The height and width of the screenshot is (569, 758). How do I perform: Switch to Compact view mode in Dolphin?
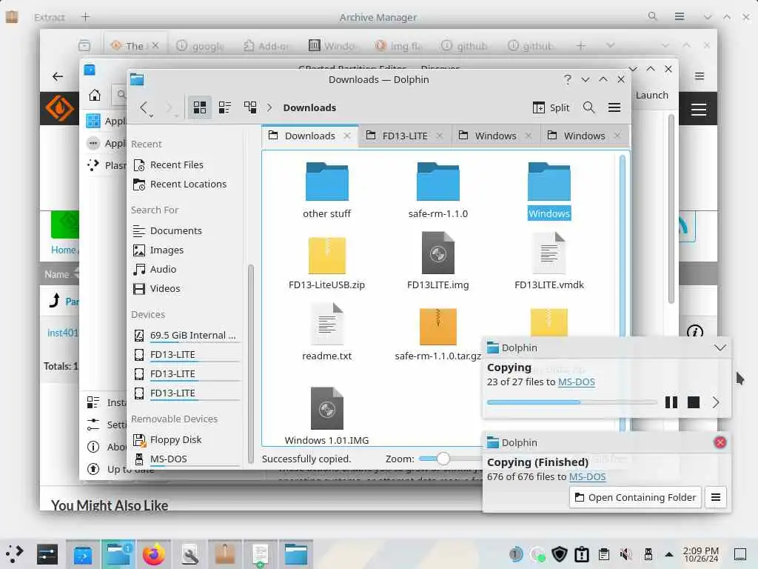coord(225,107)
